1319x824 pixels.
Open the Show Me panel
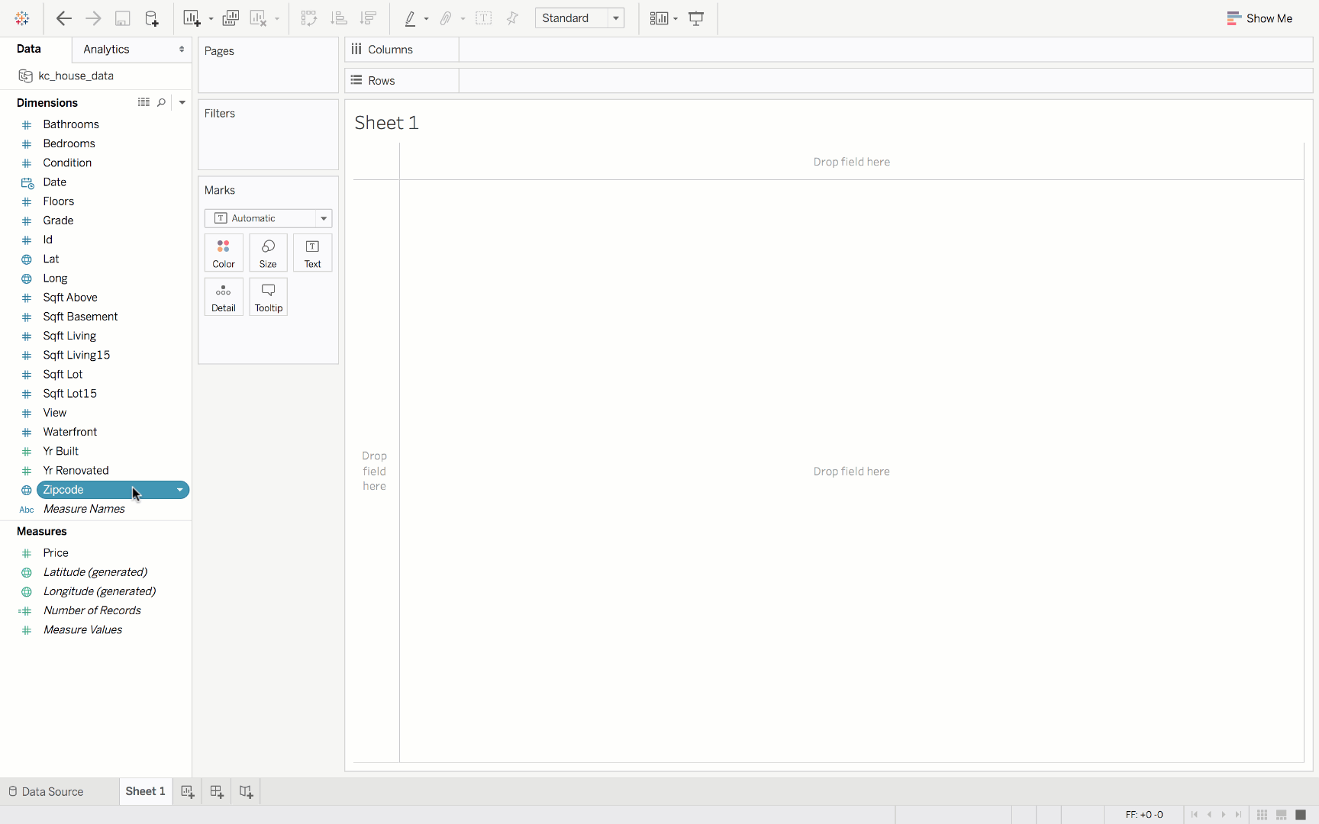pos(1259,18)
